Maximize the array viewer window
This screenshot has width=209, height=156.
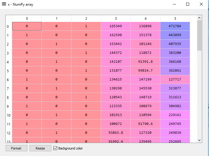tap(188, 4)
